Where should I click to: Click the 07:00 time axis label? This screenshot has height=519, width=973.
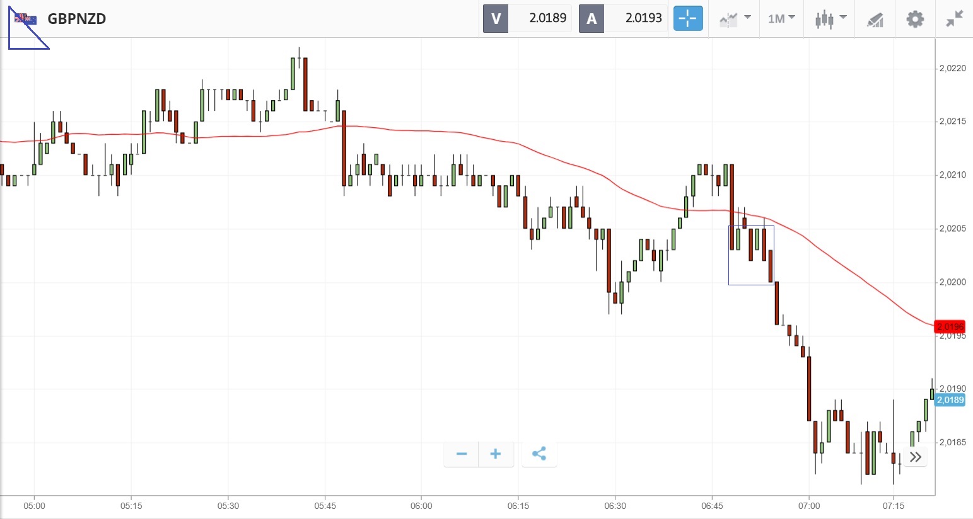809,506
